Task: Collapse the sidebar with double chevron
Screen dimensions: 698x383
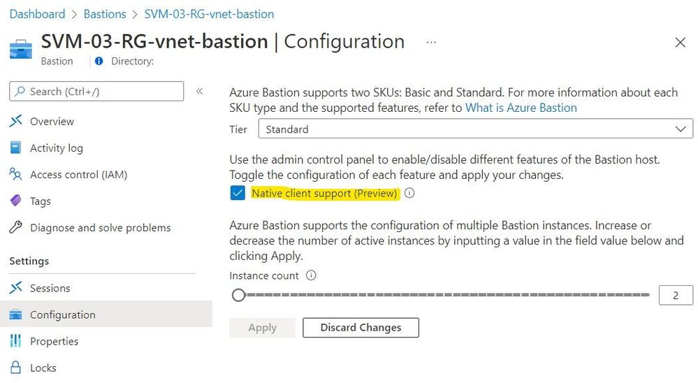Action: point(199,92)
